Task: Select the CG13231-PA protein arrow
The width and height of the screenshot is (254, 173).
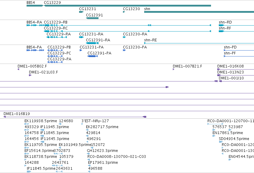Action: pos(81,50)
